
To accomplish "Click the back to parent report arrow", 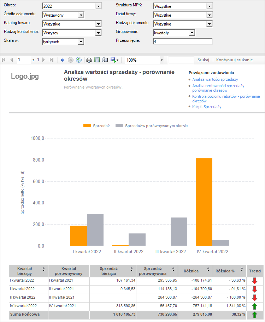I will tap(63, 60).
